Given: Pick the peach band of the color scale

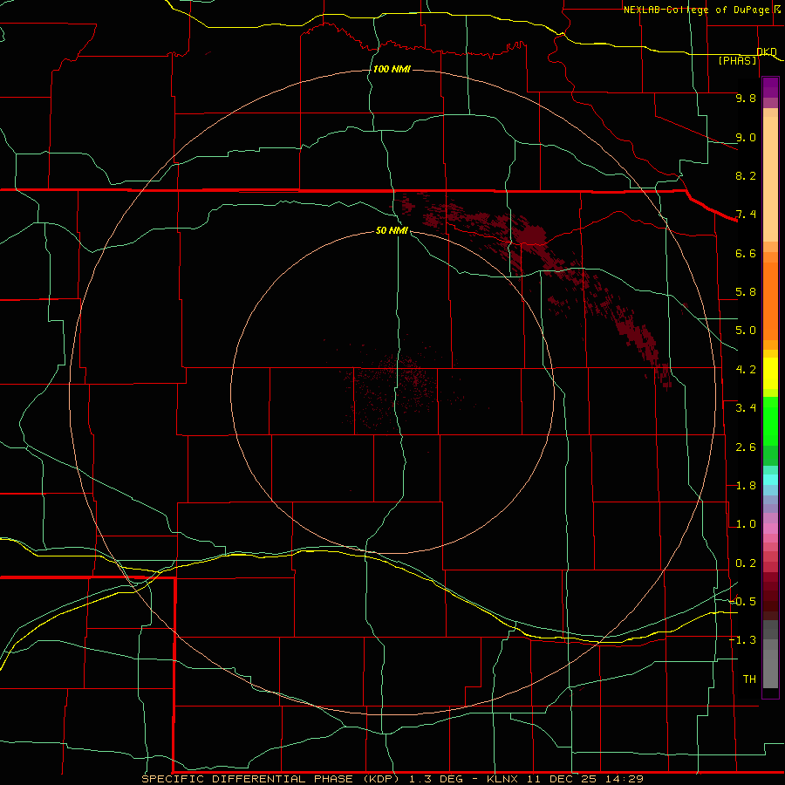Looking at the screenshot, I should click(770, 178).
